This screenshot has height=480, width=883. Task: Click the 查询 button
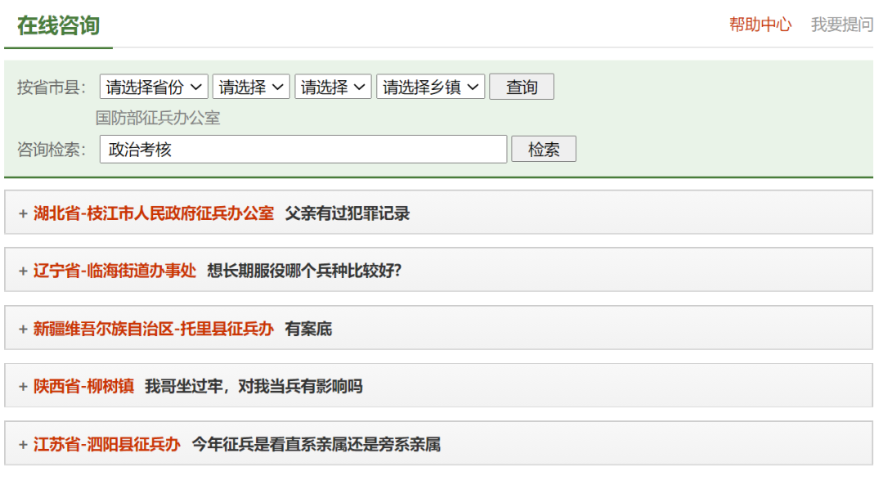click(x=522, y=87)
